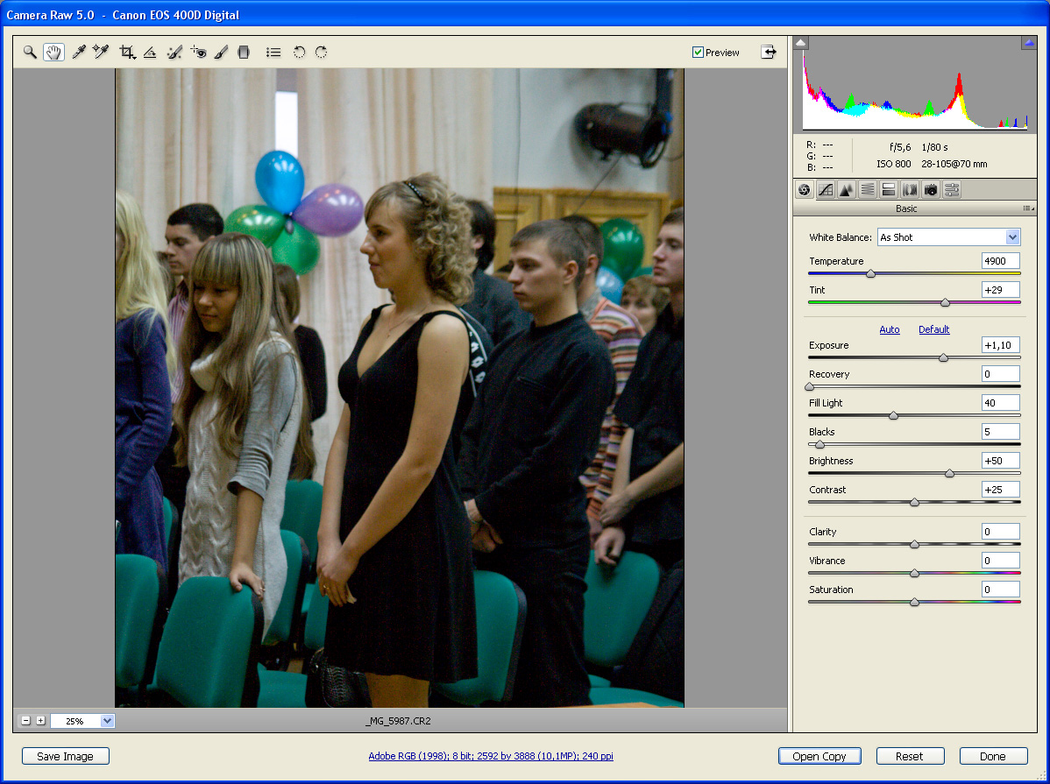Open the zoom level dropdown
This screenshot has height=784, width=1050.
(x=107, y=721)
